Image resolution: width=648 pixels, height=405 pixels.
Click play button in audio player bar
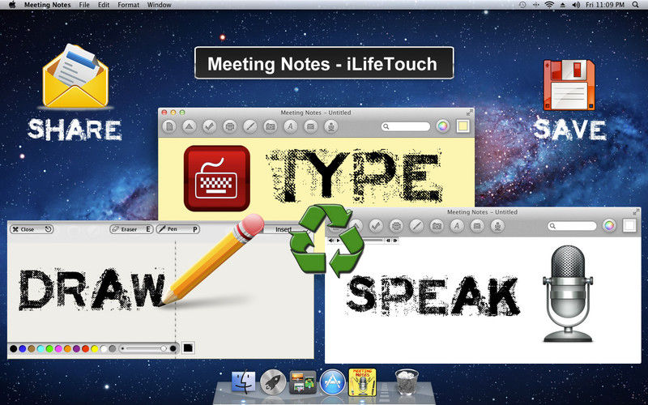coord(339,240)
